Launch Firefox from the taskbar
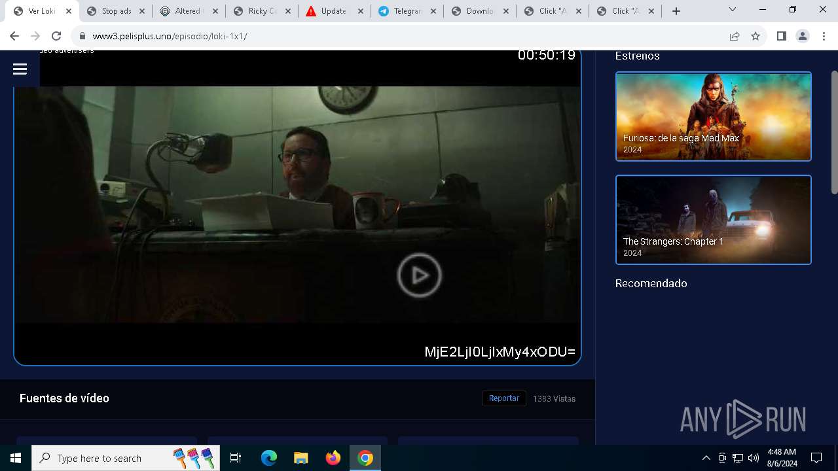Viewport: 838px width, 471px height. (x=333, y=458)
